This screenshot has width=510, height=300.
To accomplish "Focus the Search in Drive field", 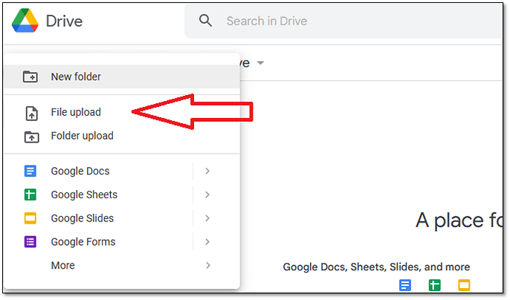I will 335,21.
